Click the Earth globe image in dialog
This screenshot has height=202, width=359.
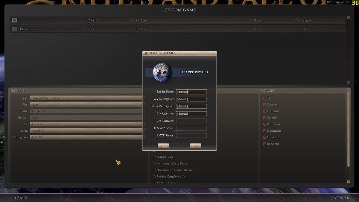[162, 72]
